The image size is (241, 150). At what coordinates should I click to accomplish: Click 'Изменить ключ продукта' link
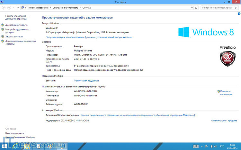(x=224, y=121)
